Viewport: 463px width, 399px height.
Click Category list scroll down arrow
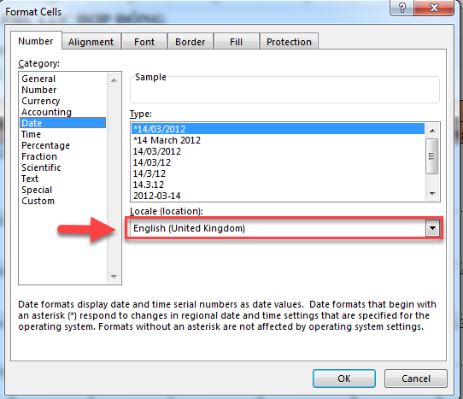click(114, 277)
